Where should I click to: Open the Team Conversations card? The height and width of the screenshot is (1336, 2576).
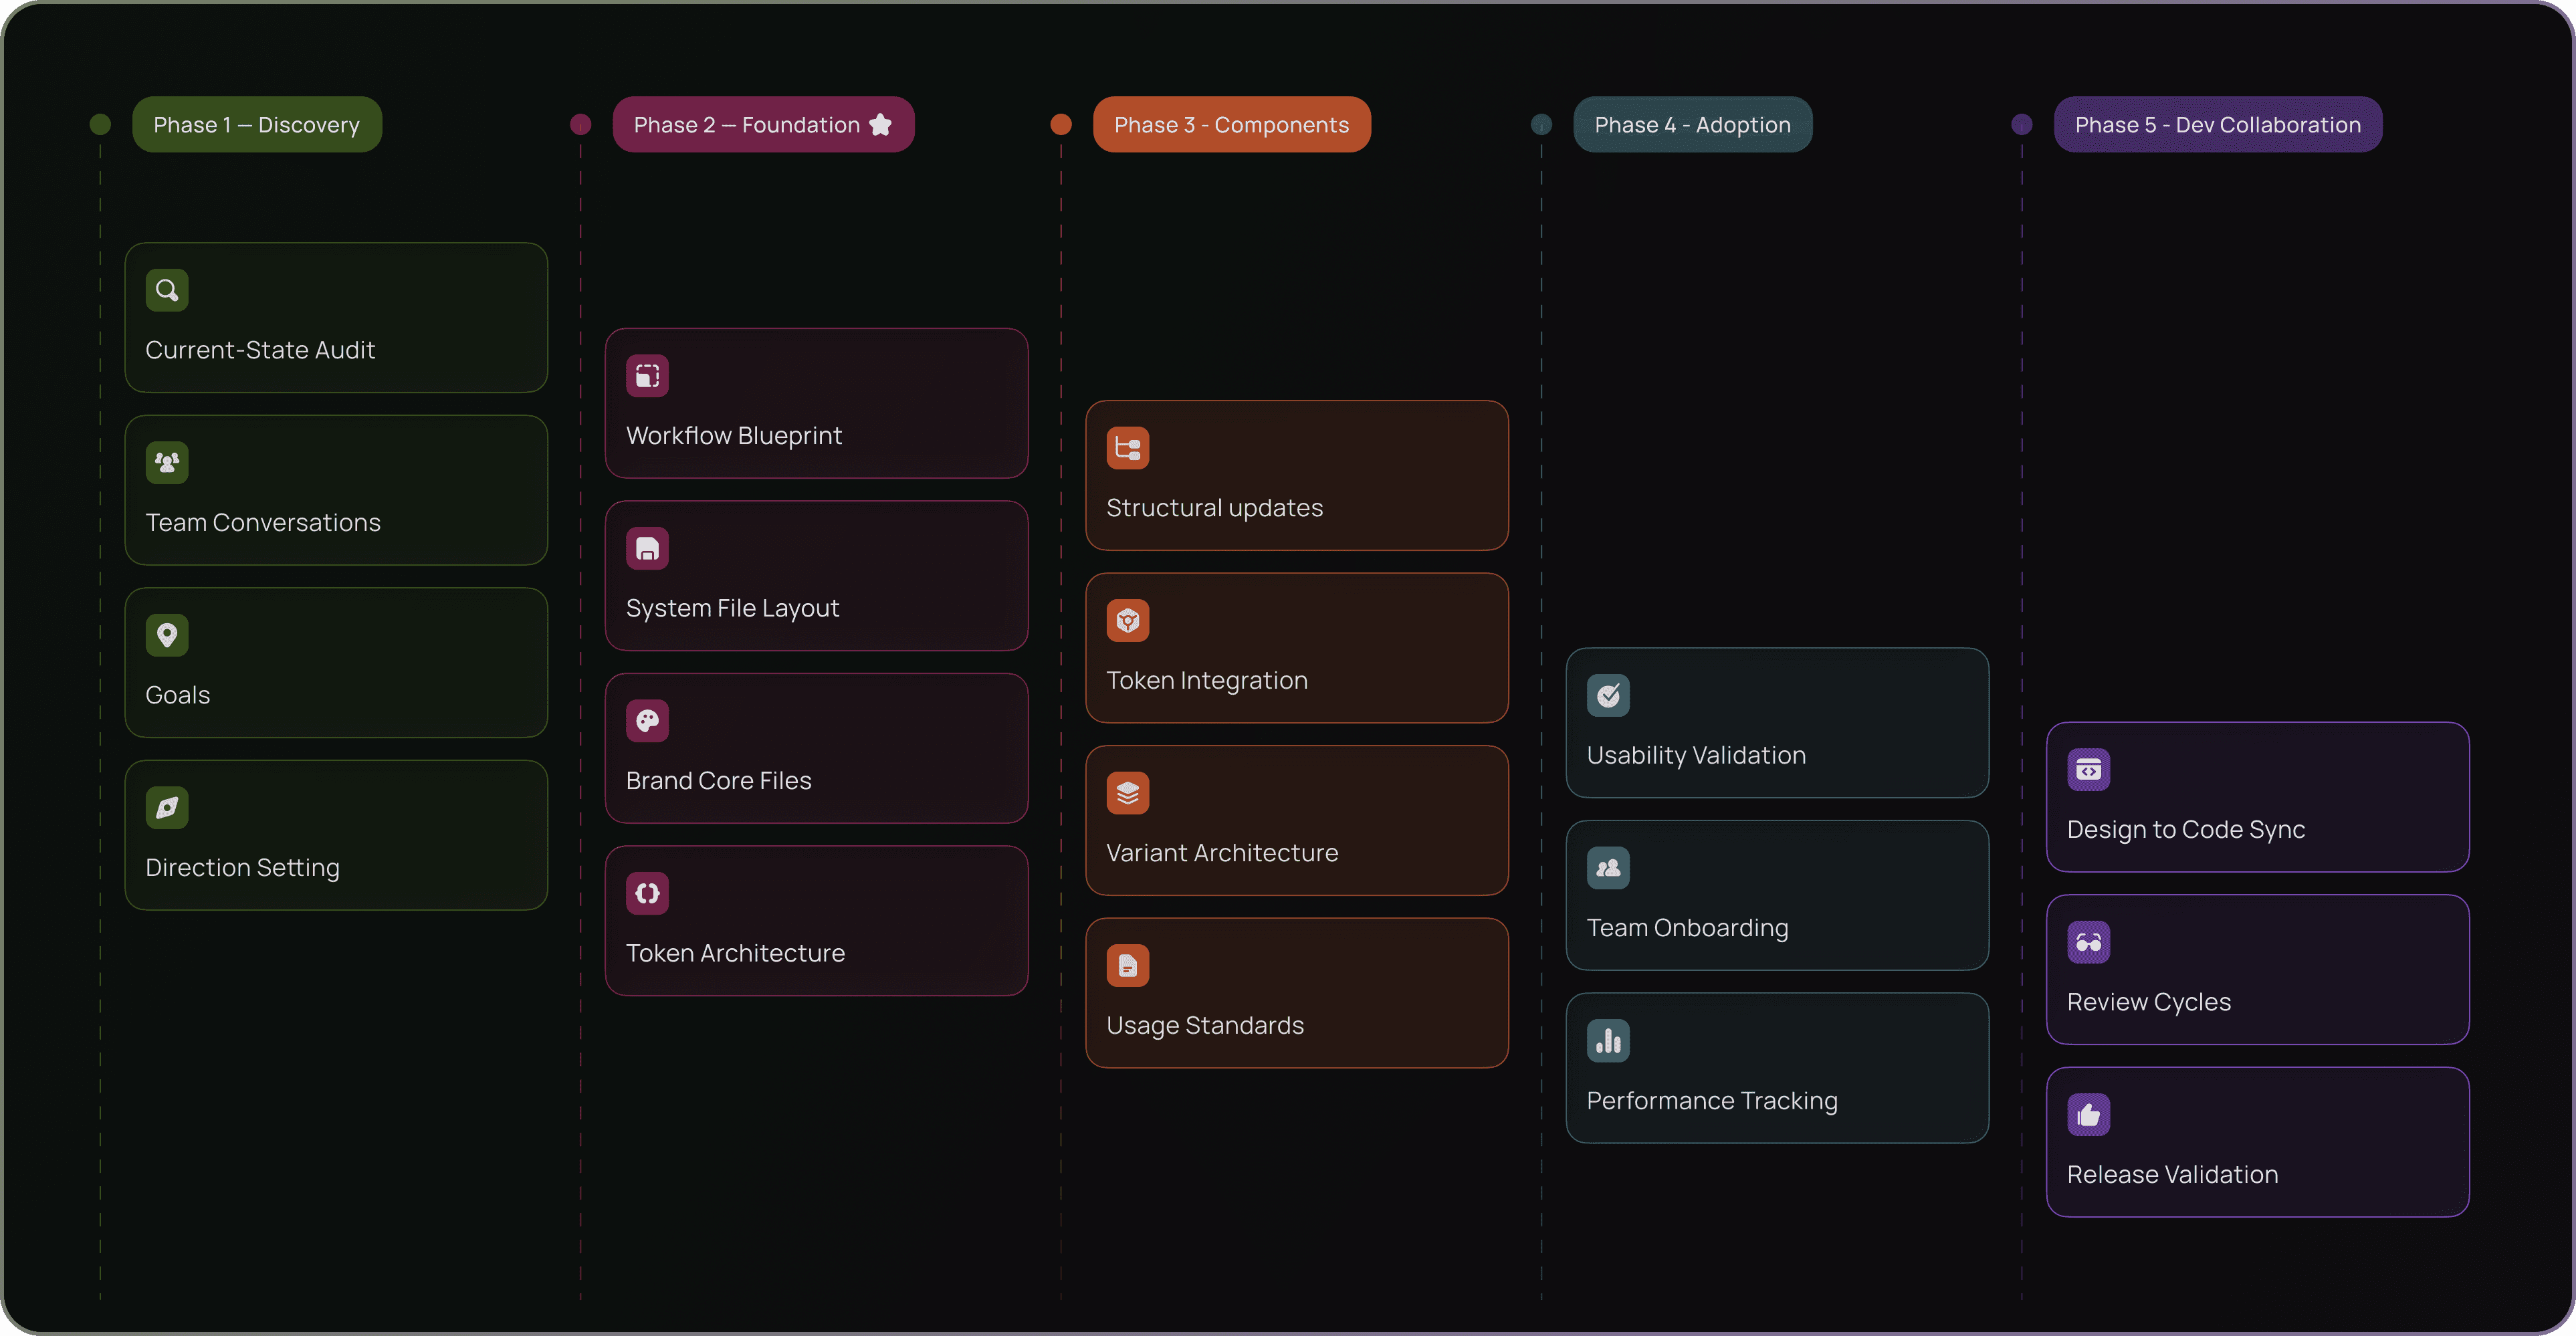(336, 490)
